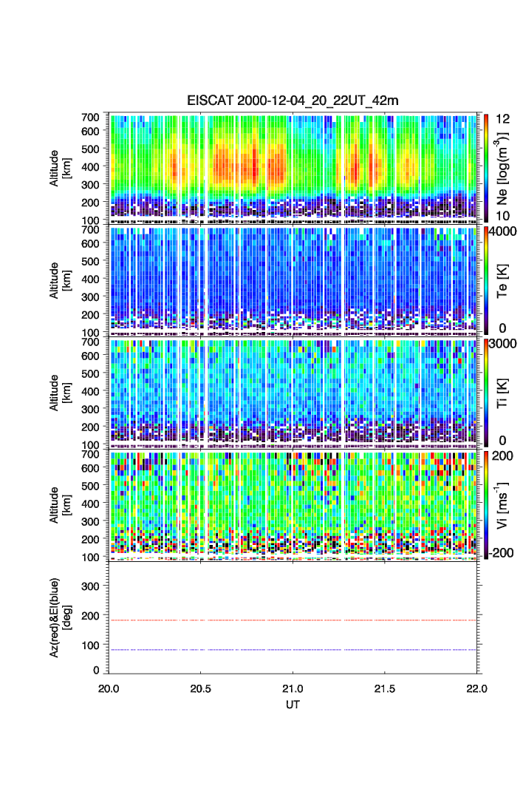Click the blue elevation line
This screenshot has width=523, height=786.
[x=295, y=650]
